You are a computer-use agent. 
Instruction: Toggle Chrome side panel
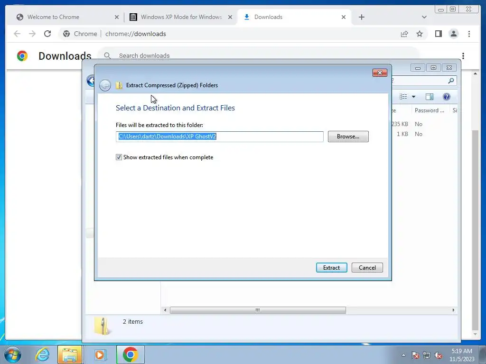tap(438, 34)
